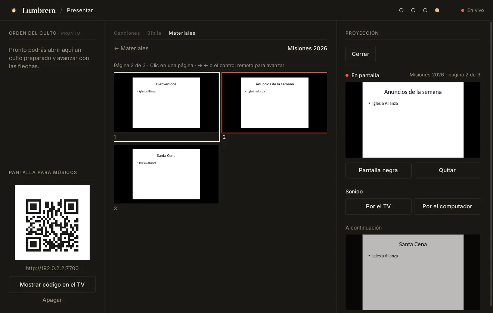Screen dimensions: 493x313
Task: Click the Quitar button
Action: (x=447, y=170)
